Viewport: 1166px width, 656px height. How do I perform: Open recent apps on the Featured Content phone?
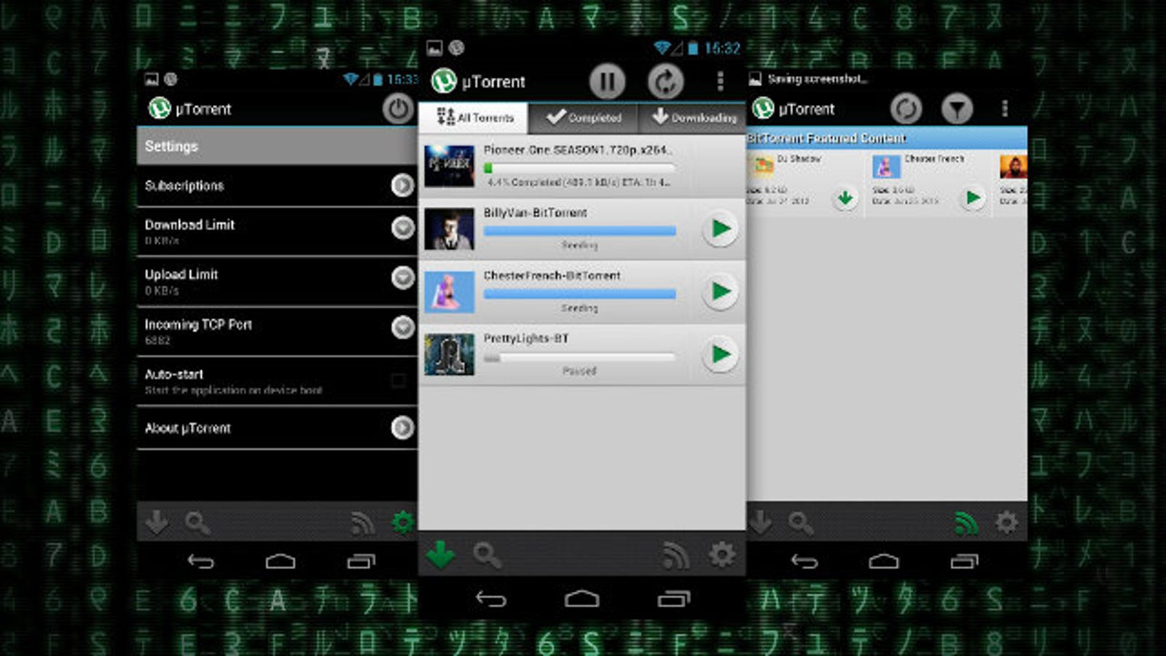pyautogui.click(x=964, y=561)
